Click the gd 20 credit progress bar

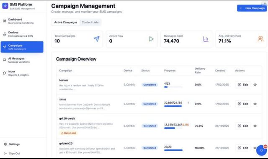coord(173,128)
